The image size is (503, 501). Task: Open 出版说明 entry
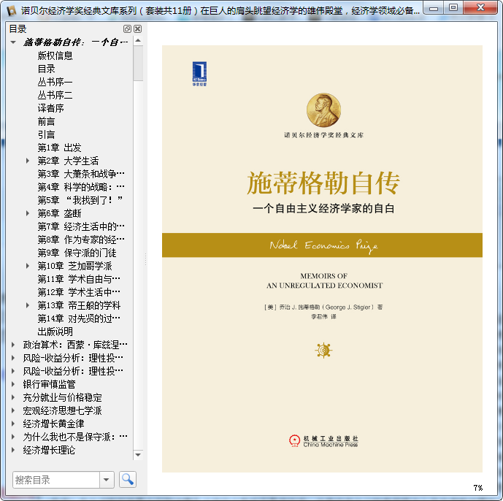tap(55, 332)
